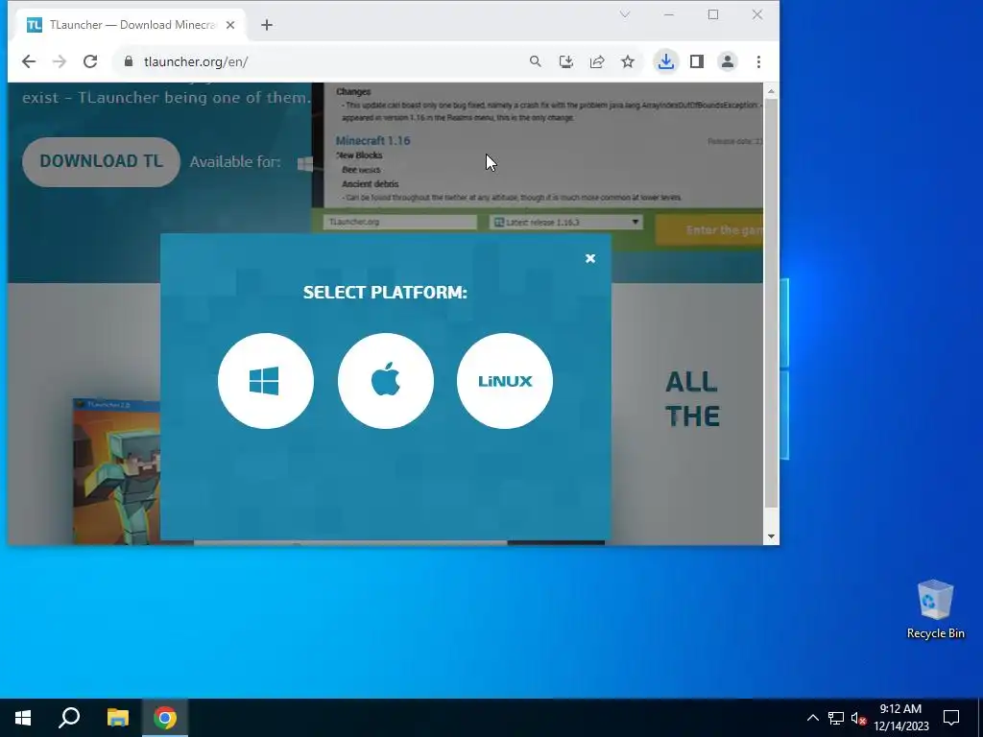Open Chrome three-dot menu
The image size is (983, 737).
758,61
